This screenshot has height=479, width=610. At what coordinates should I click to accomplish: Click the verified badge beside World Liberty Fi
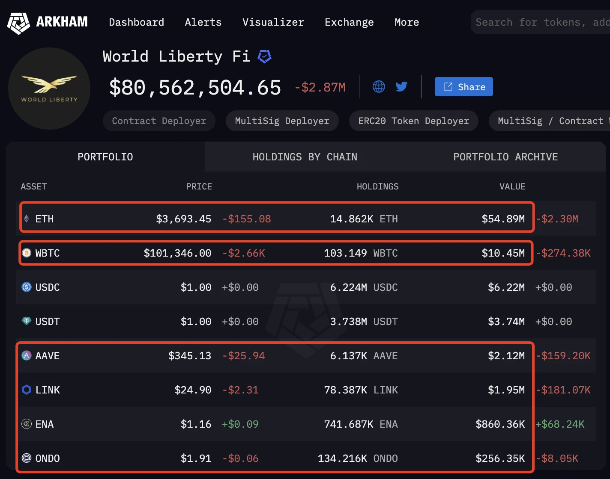[x=264, y=56]
